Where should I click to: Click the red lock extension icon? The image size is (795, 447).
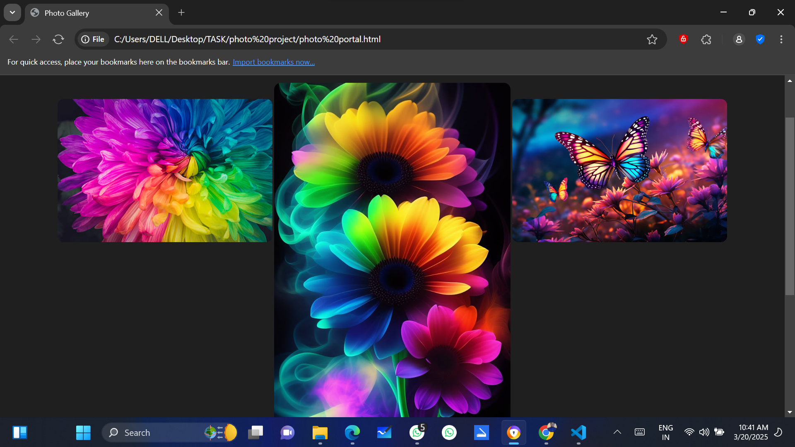pos(683,39)
